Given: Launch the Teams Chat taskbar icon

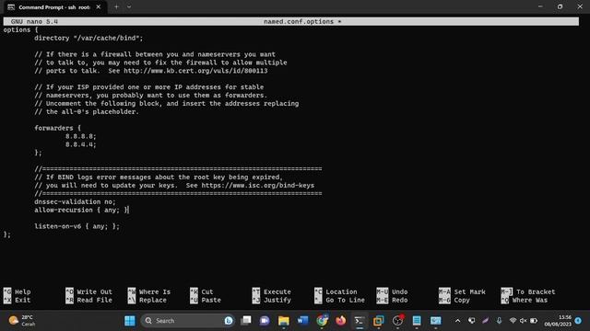Looking at the screenshot, I should tap(265, 321).
